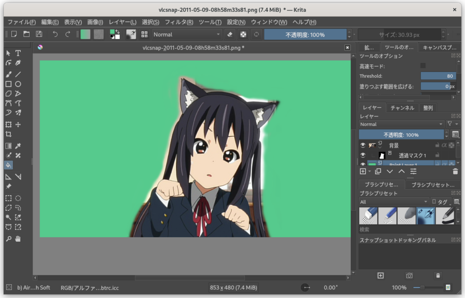
Task: Select the Pan hand tool
Action: (x=18, y=238)
